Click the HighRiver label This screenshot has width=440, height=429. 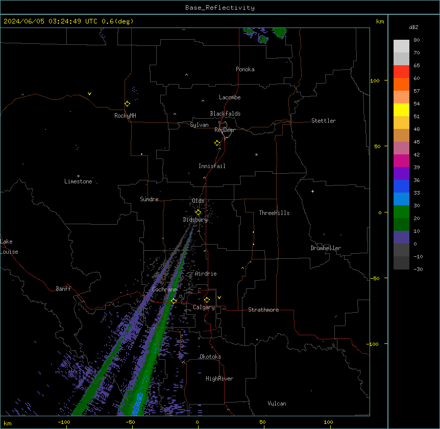[219, 379]
